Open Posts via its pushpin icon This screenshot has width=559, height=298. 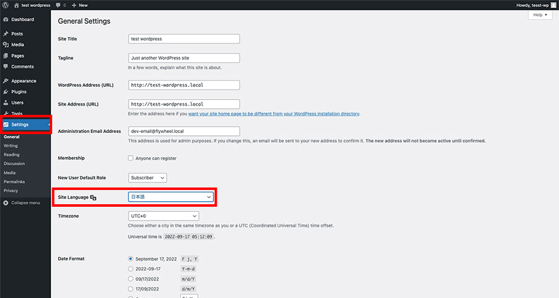[x=6, y=34]
